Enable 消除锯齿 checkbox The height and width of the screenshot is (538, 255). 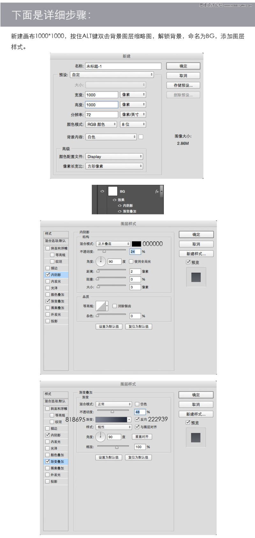point(115,306)
